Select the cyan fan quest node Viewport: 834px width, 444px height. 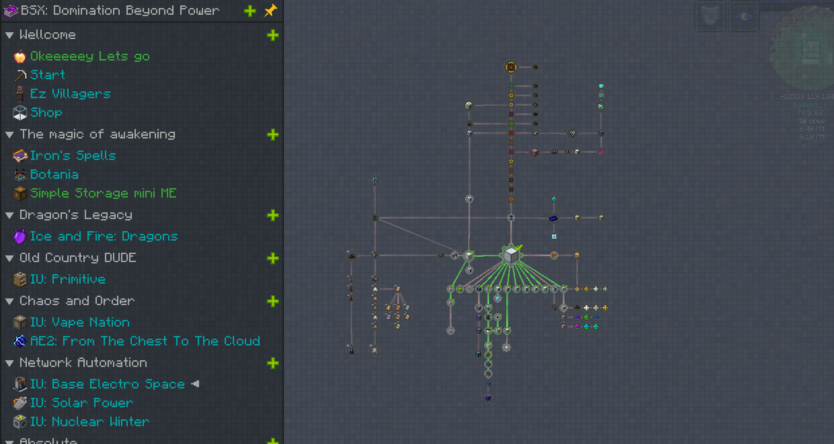pyautogui.click(x=554, y=199)
